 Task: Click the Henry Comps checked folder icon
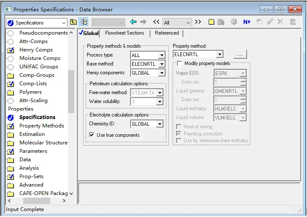(x=11, y=50)
